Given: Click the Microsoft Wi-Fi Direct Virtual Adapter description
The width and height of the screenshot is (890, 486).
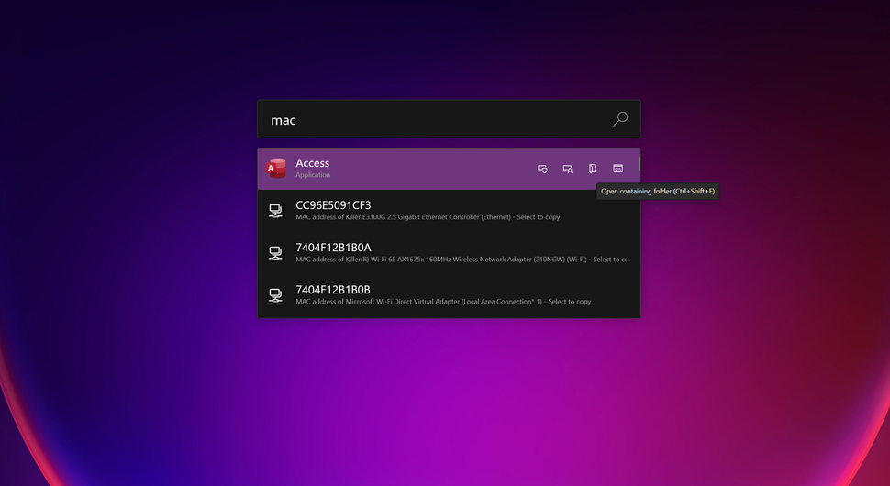Looking at the screenshot, I should [x=443, y=301].
